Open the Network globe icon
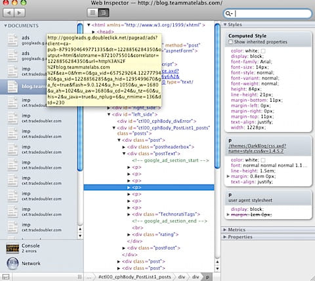This screenshot has width=315, height=281. (x=12, y=263)
